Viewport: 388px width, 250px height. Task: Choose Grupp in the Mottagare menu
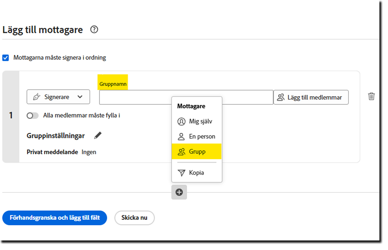[x=197, y=152]
